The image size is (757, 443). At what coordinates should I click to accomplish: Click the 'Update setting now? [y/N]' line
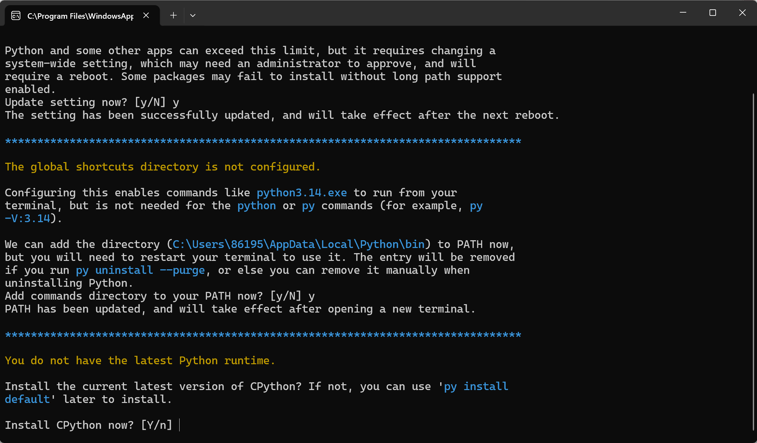(x=92, y=102)
